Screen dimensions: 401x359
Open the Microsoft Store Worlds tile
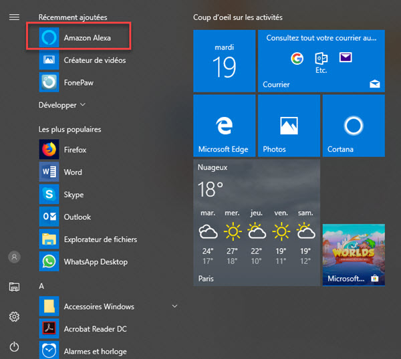click(x=354, y=255)
